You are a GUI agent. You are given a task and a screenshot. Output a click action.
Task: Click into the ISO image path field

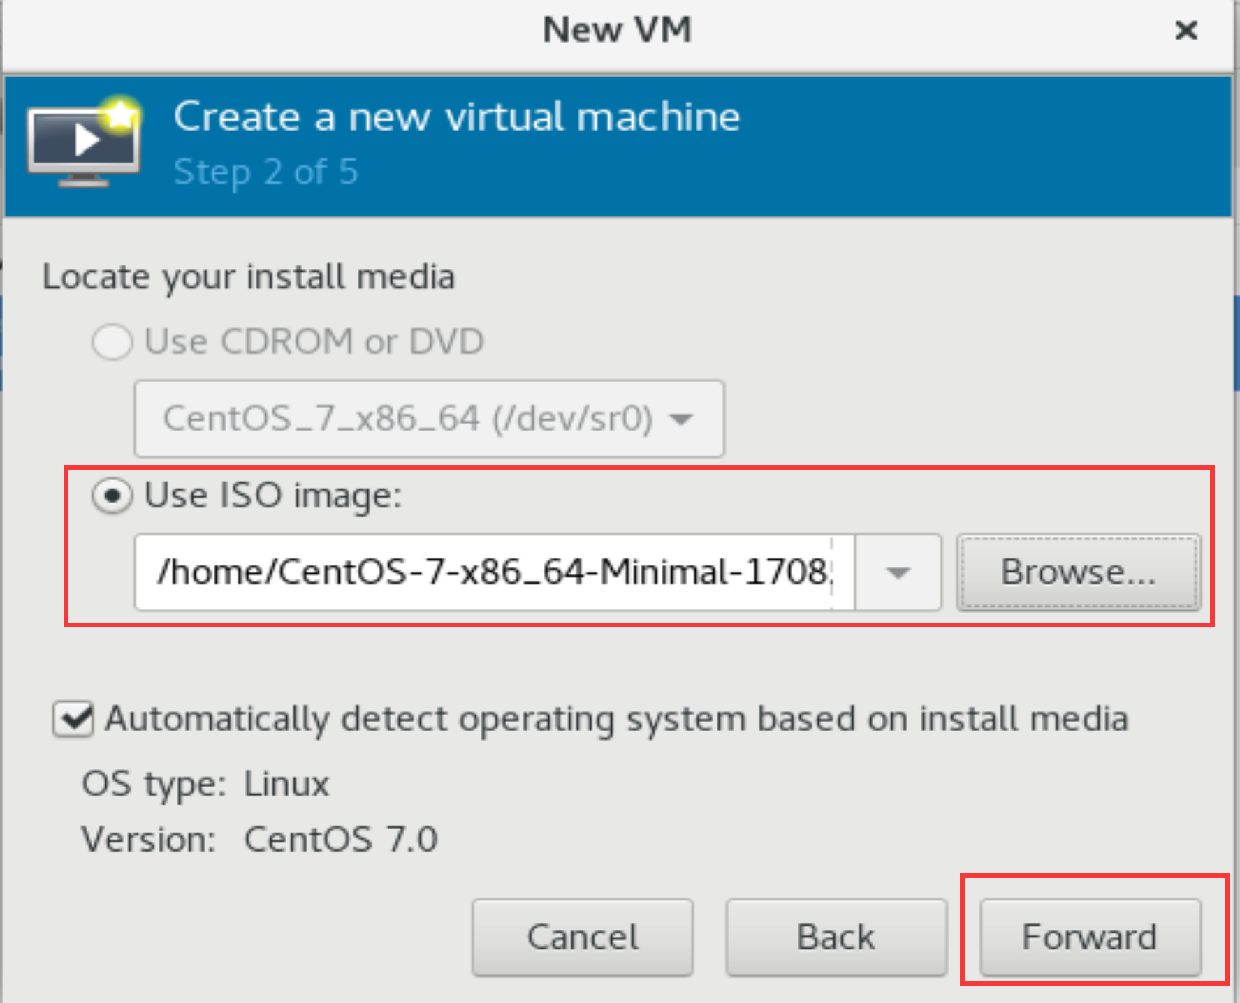click(x=495, y=572)
